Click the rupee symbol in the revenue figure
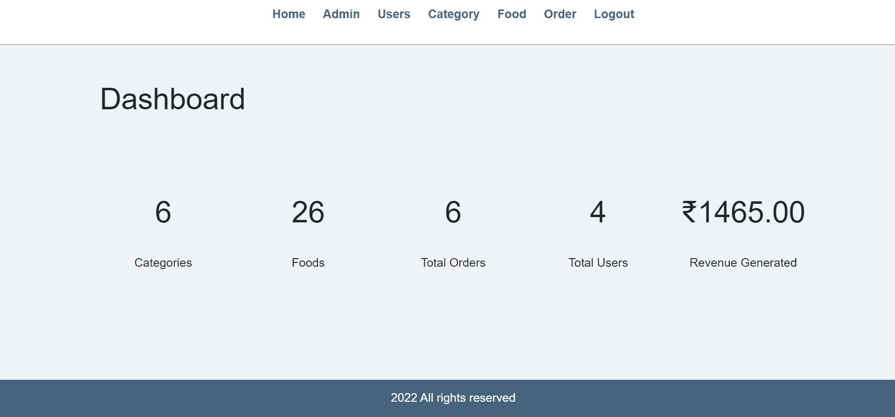This screenshot has width=895, height=417. pyautogui.click(x=689, y=212)
